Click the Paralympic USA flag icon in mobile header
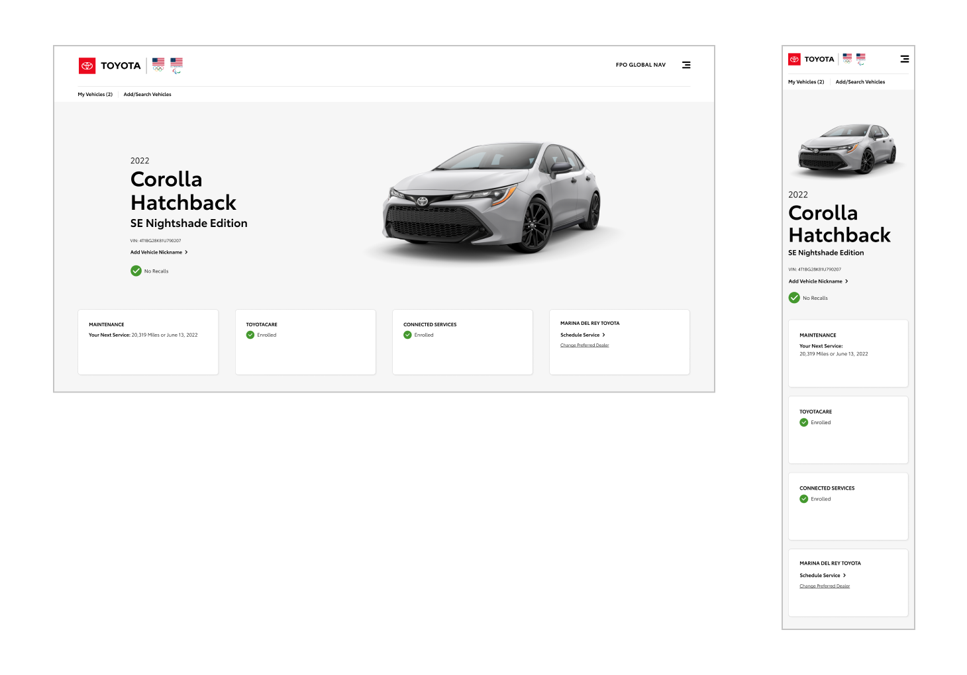 point(861,59)
